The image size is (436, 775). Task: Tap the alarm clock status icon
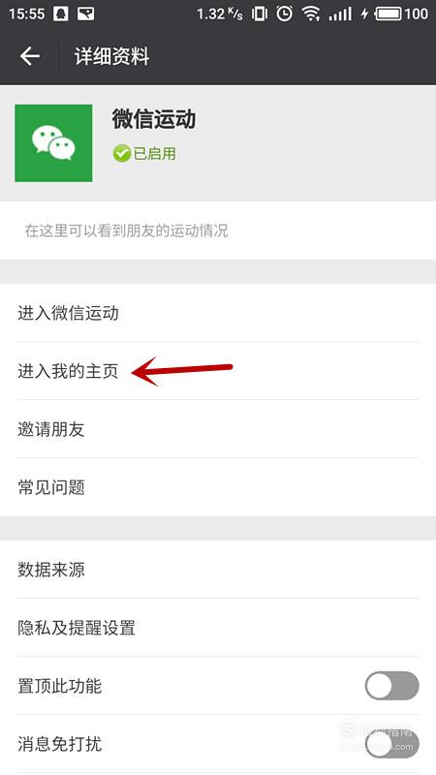(x=284, y=14)
